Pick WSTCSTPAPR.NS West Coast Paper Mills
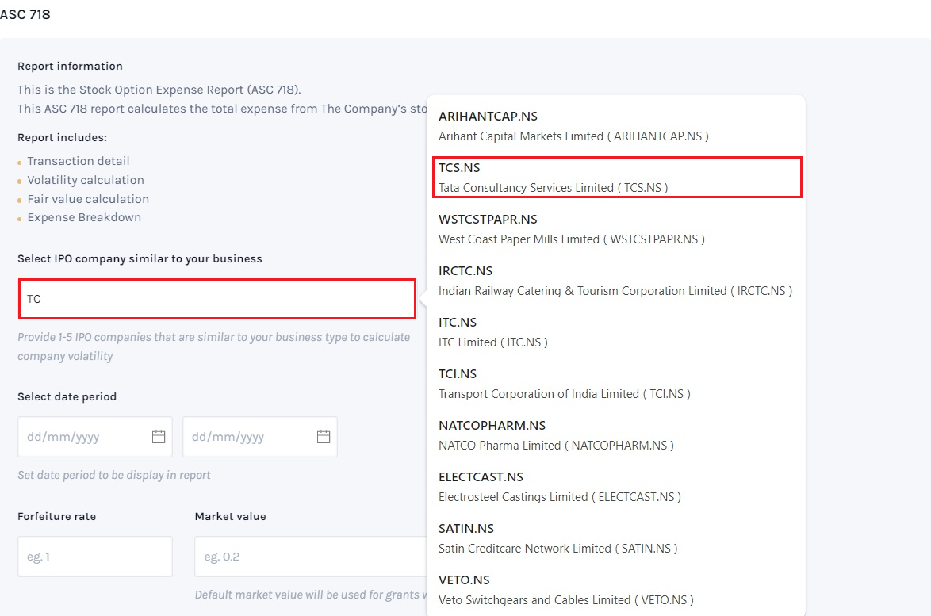This screenshot has width=931, height=616. [x=615, y=229]
